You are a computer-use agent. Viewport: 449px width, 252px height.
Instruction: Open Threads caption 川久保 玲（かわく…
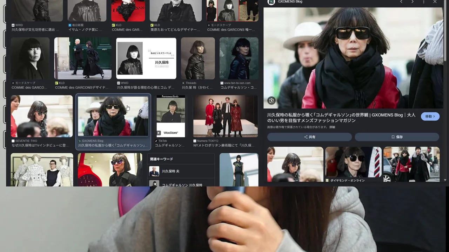[197, 87]
